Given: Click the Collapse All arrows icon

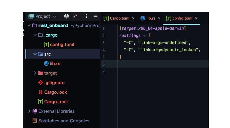Looking at the screenshot, I should coord(75,16).
